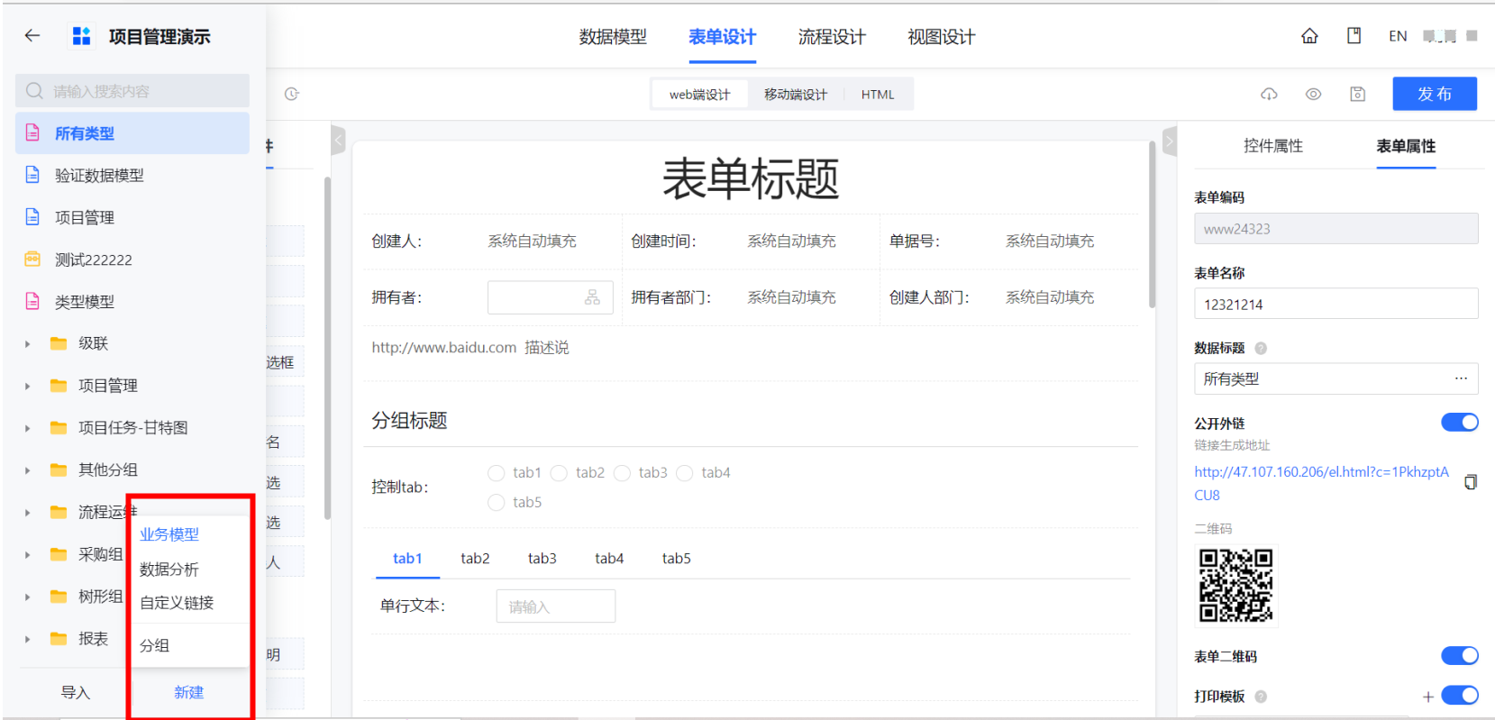Click the 类型模型 pink document icon

[32, 301]
